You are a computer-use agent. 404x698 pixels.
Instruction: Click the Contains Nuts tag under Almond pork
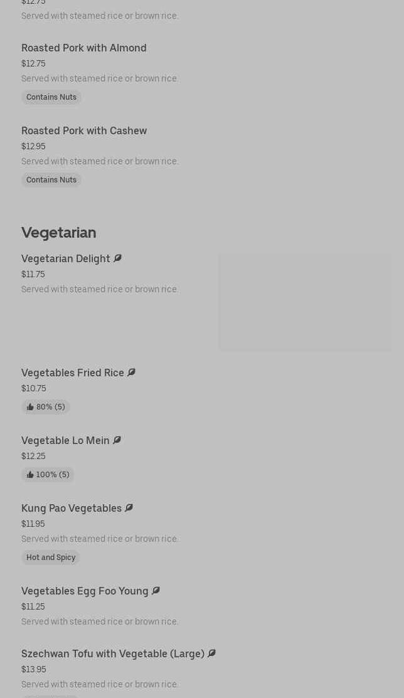(51, 97)
